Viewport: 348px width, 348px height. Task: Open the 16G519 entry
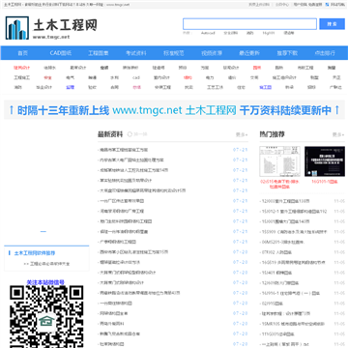point(293,263)
